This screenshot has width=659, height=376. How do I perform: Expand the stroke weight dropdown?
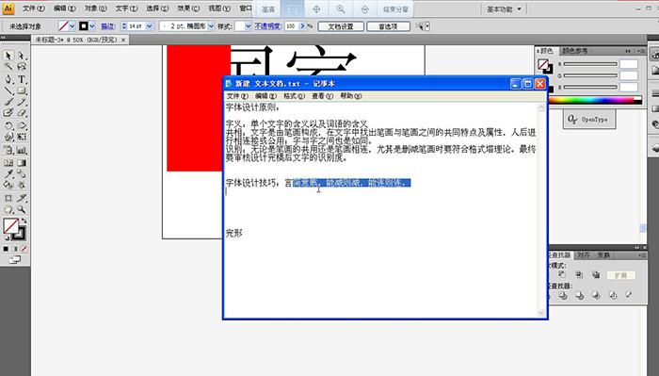[x=150, y=26]
